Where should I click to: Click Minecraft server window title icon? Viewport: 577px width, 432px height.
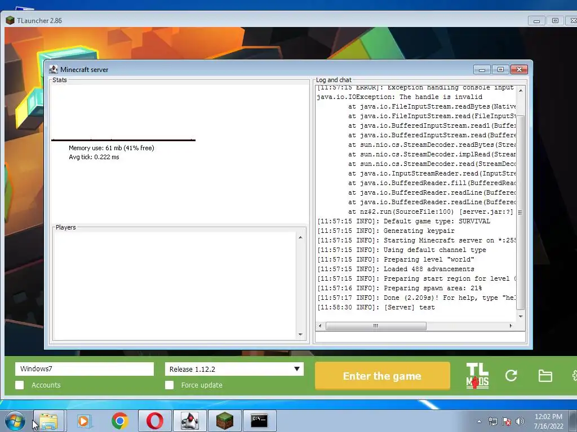pyautogui.click(x=54, y=69)
